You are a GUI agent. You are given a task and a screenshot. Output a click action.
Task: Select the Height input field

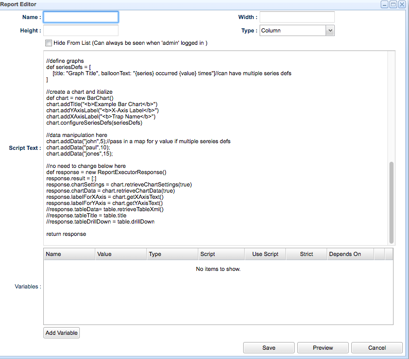tap(81, 30)
